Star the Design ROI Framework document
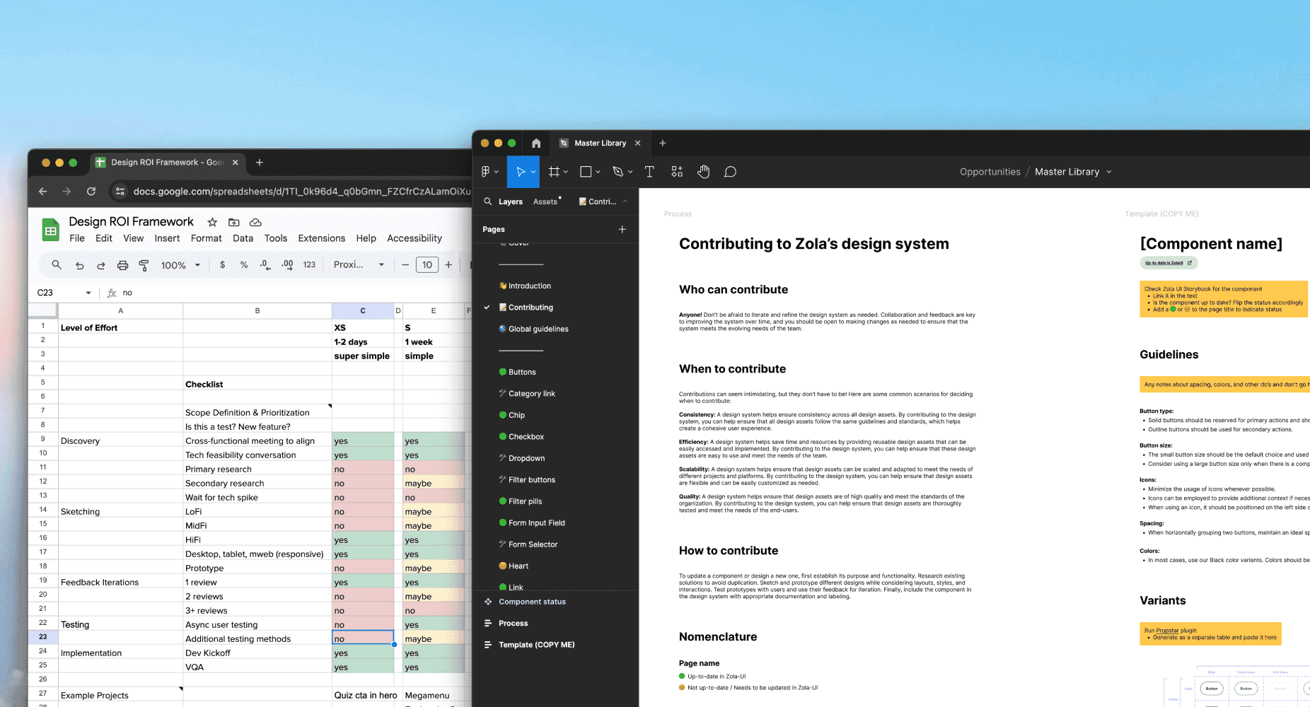 [212, 222]
